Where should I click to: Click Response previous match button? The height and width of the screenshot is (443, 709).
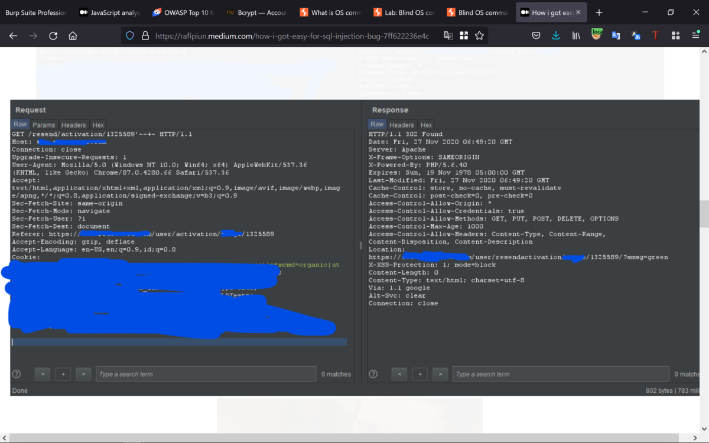tap(399, 374)
